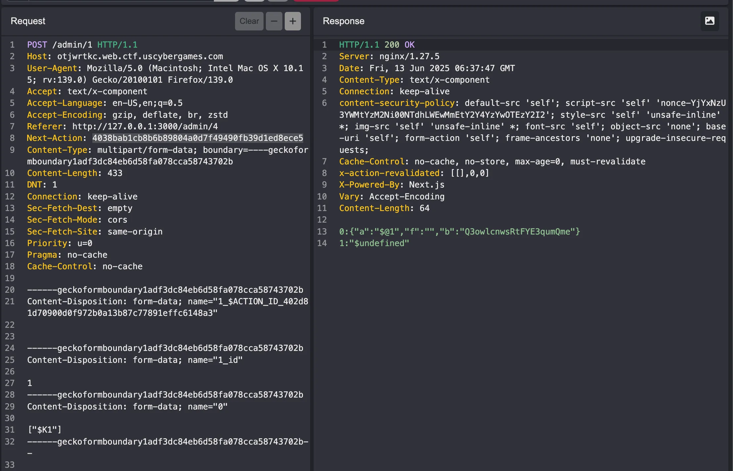The height and width of the screenshot is (471, 733).
Task: Click the 1_id form-data name line
Action: tap(135, 360)
